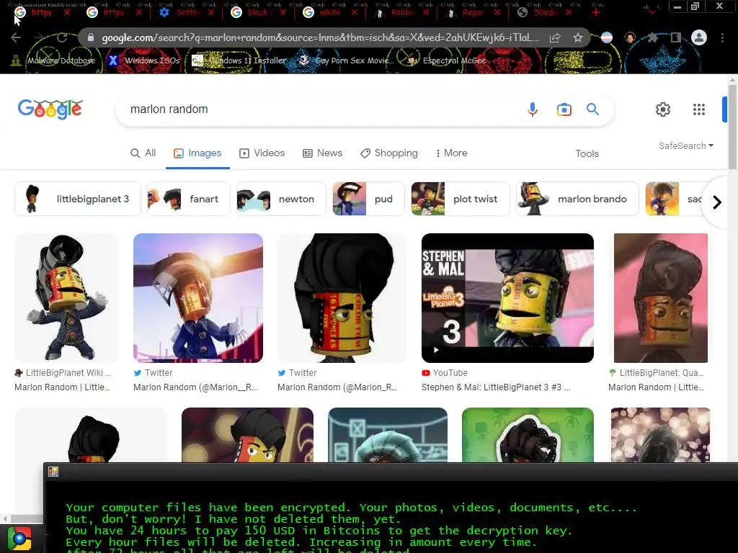
Task: Click the 'marlon random' search box
Action: (x=320, y=109)
